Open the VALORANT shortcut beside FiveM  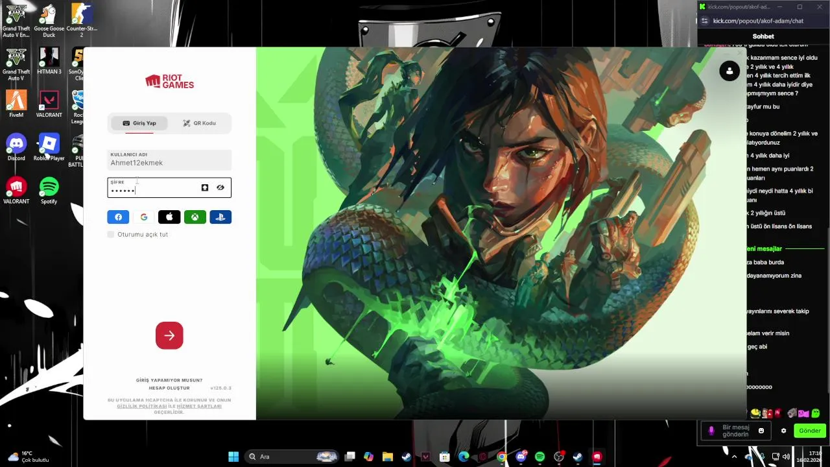(49, 104)
